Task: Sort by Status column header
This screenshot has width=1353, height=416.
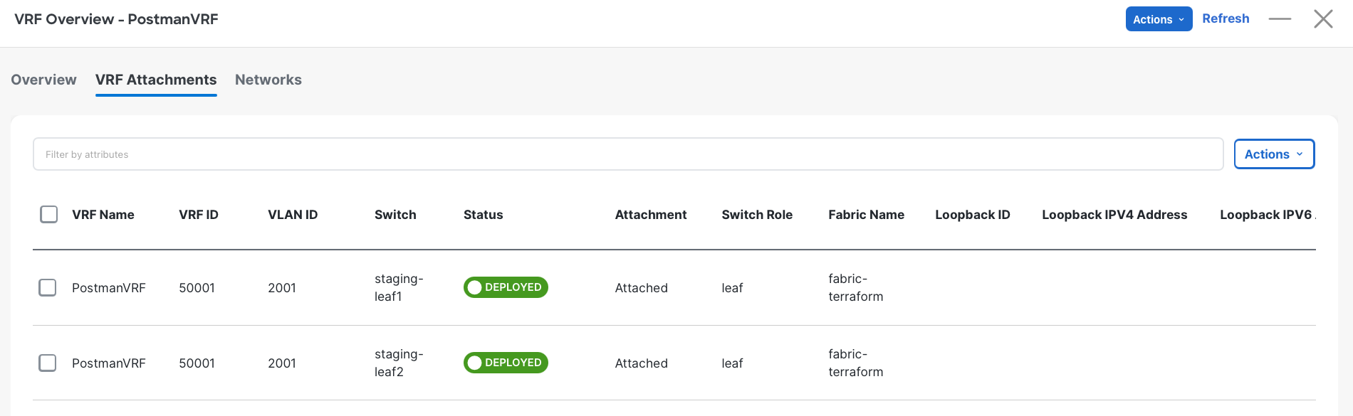Action: [483, 215]
